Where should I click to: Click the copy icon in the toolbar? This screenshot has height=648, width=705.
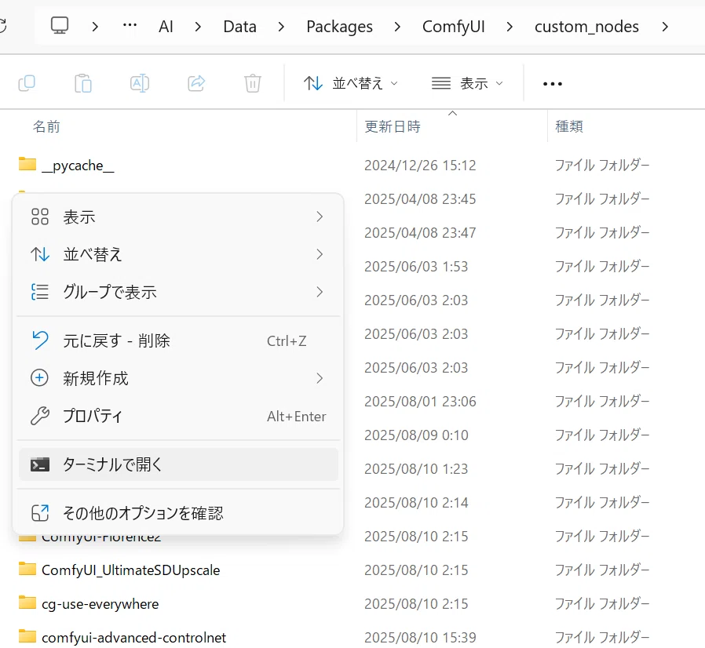tap(27, 83)
